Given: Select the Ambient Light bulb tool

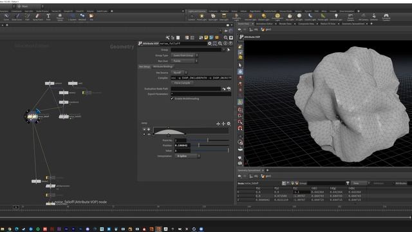Looking at the screenshot, I should click(x=336, y=17).
